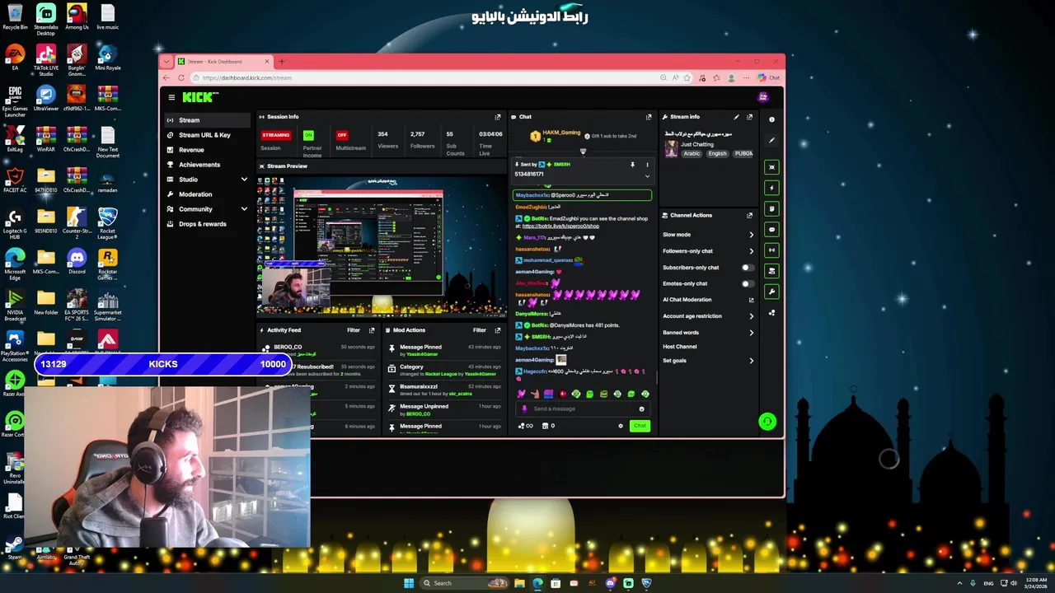
Task: Toggle the lightning bolt widget in right rail
Action: click(x=771, y=188)
